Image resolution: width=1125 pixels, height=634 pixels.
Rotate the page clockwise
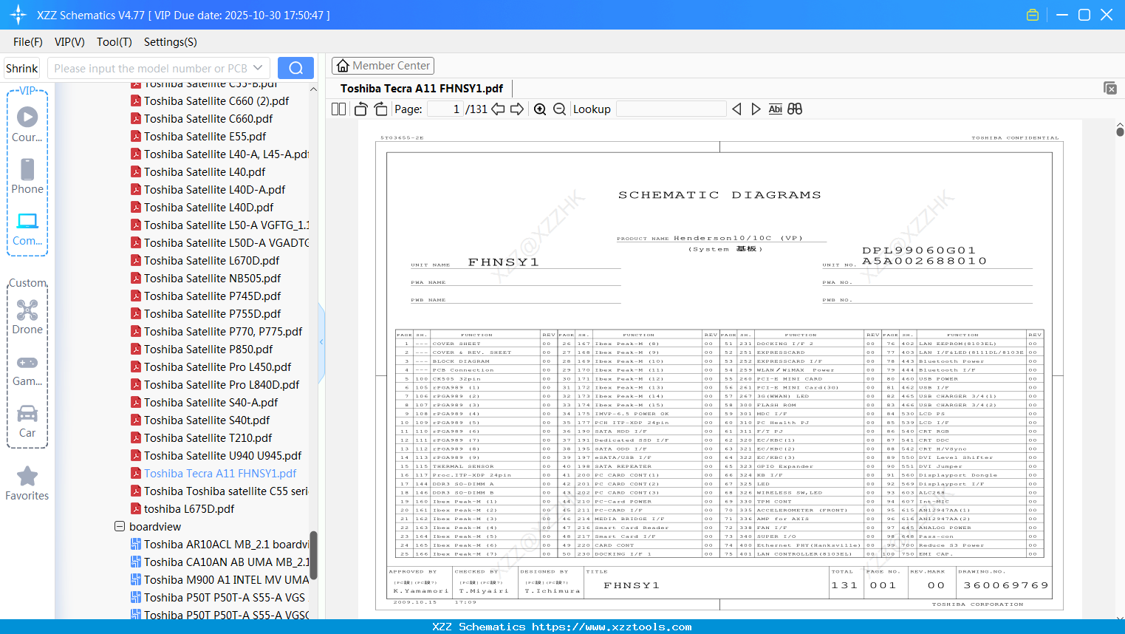pos(380,109)
